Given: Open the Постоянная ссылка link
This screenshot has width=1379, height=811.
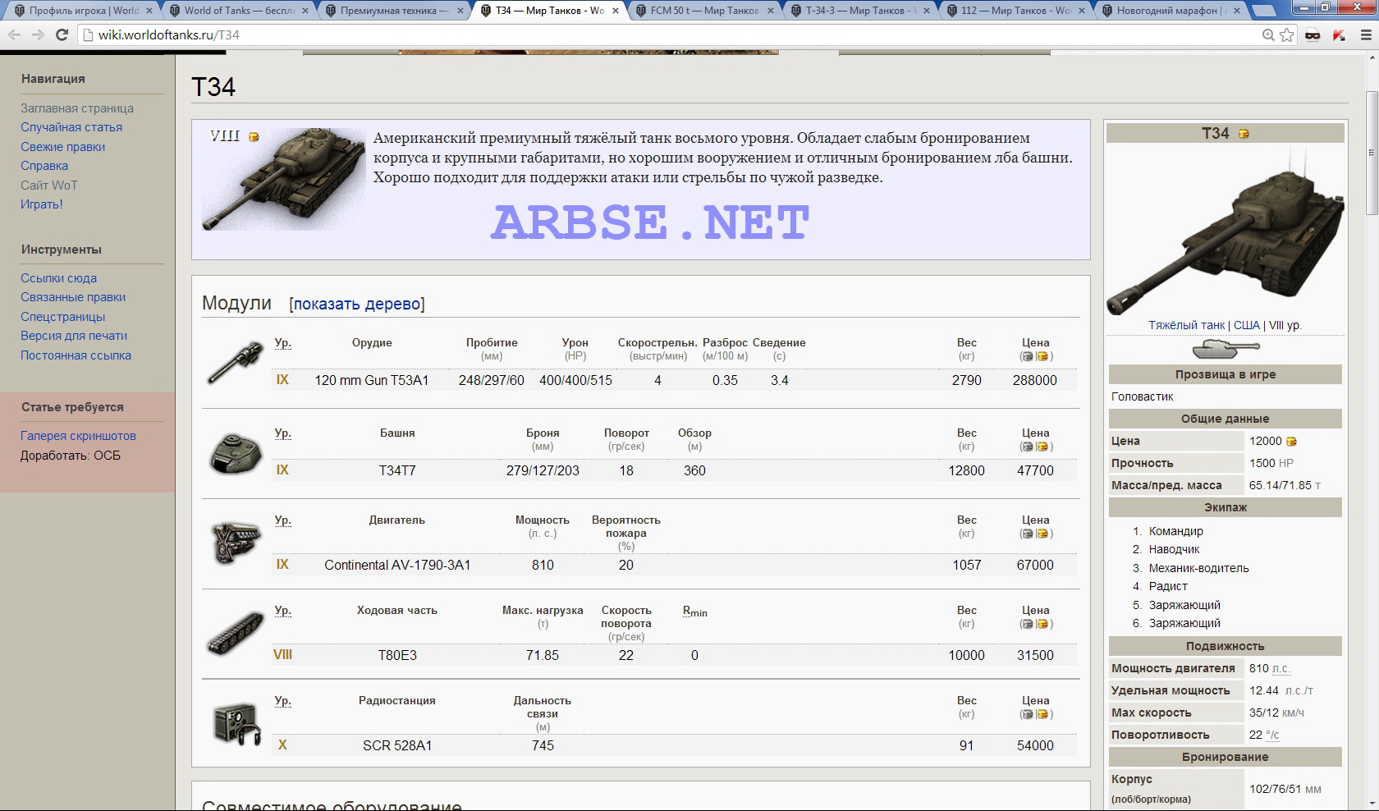Looking at the screenshot, I should [76, 355].
